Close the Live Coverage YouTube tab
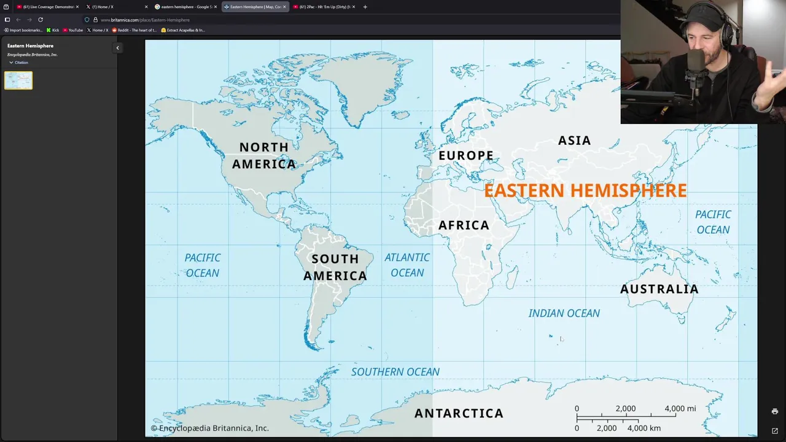 point(77,7)
